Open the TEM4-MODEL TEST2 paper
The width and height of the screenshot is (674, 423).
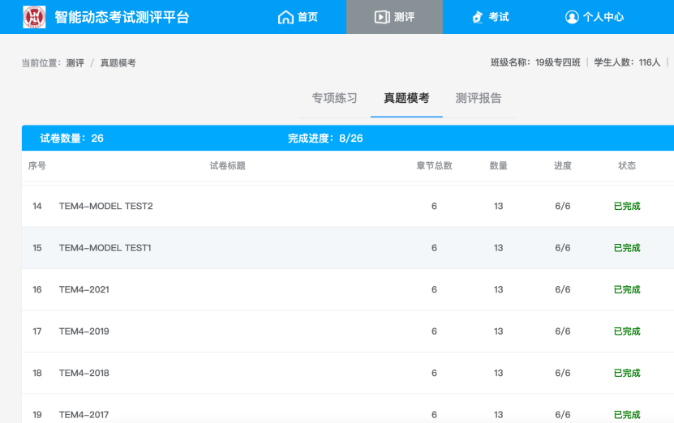(105, 206)
